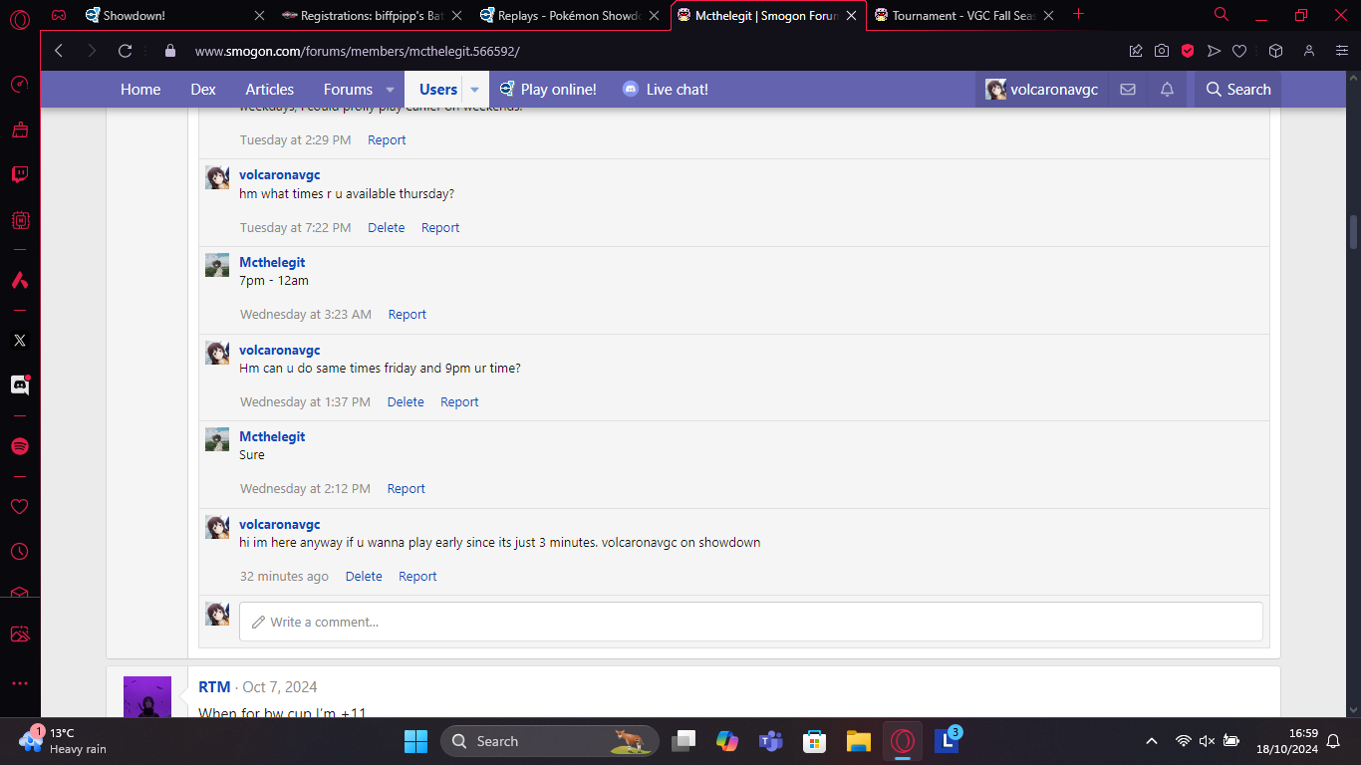Image resolution: width=1361 pixels, height=765 pixels.
Task: Reload the current page
Action: (x=125, y=51)
